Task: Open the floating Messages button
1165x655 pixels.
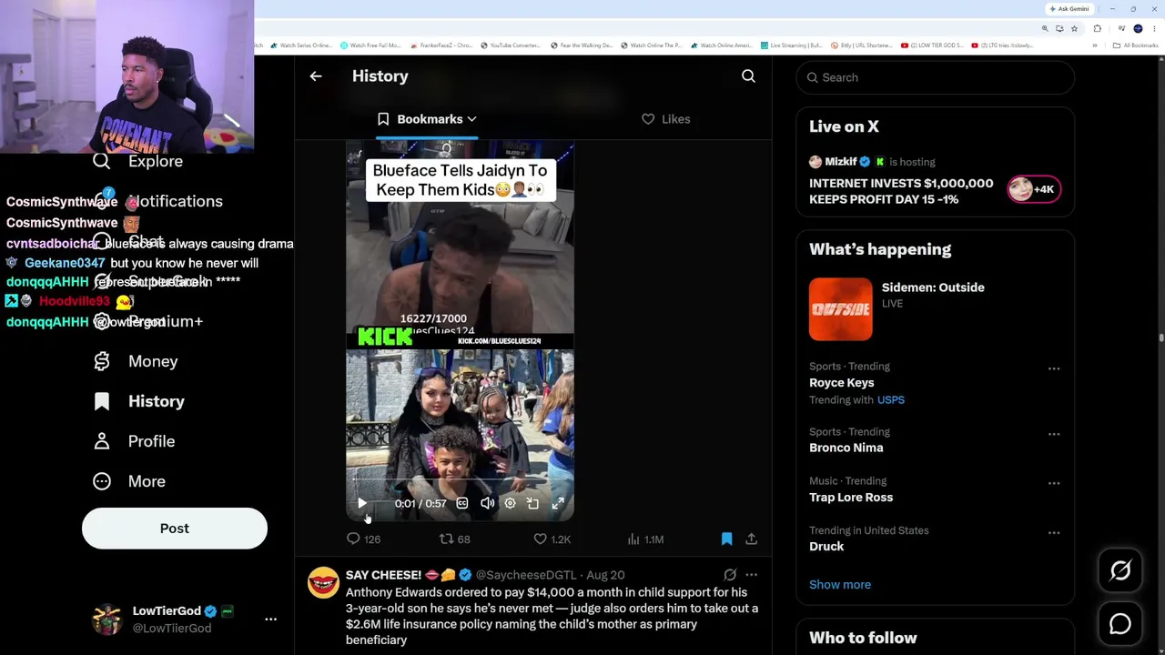Action: [x=1120, y=624]
